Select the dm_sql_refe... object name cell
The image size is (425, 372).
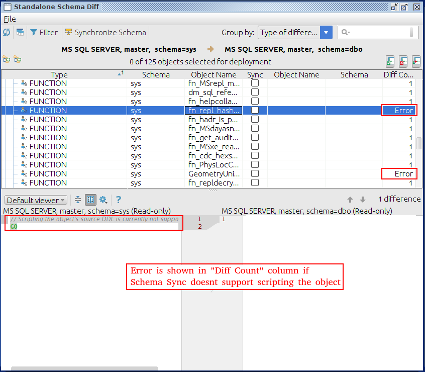pyautogui.click(x=214, y=92)
